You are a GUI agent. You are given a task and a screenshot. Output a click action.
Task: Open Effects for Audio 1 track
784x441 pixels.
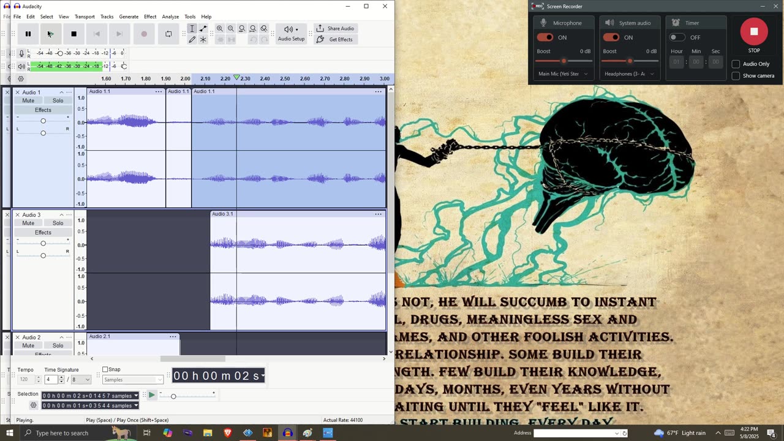tap(43, 110)
